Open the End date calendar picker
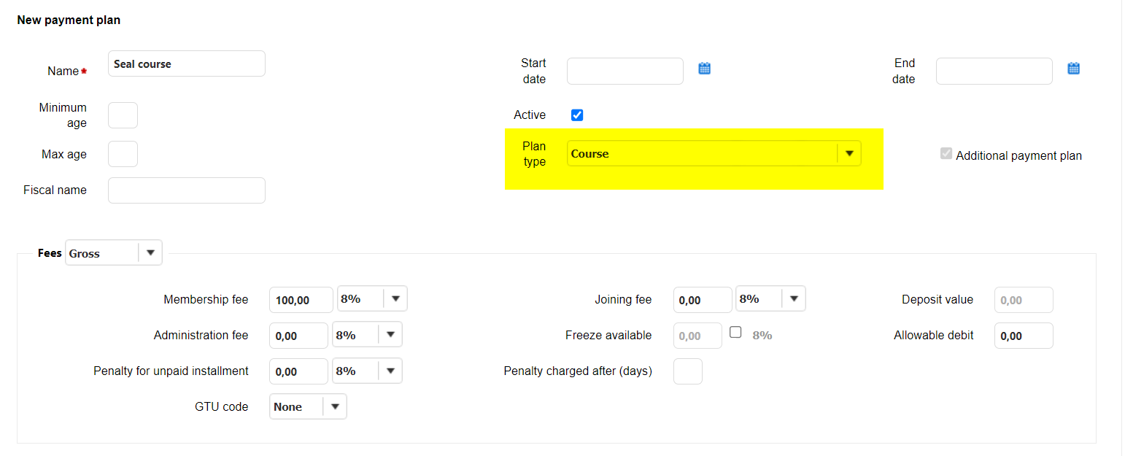The height and width of the screenshot is (456, 1125). click(x=1073, y=69)
